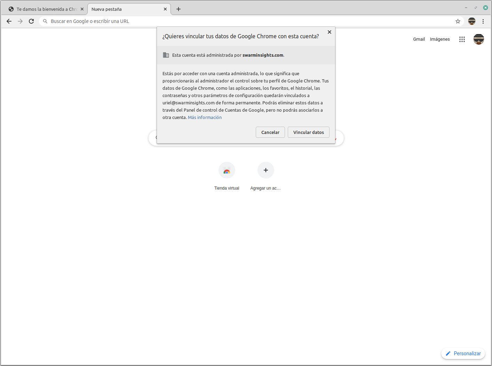Open the Gmail link
Image resolution: width=492 pixels, height=366 pixels.
pos(419,39)
